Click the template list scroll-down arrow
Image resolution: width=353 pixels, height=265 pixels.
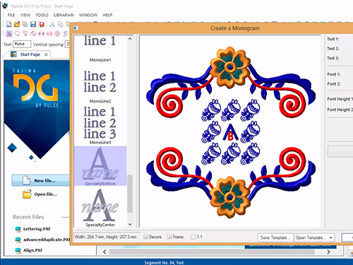(130, 225)
